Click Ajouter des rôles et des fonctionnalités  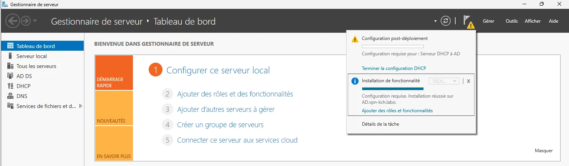[x=235, y=94]
